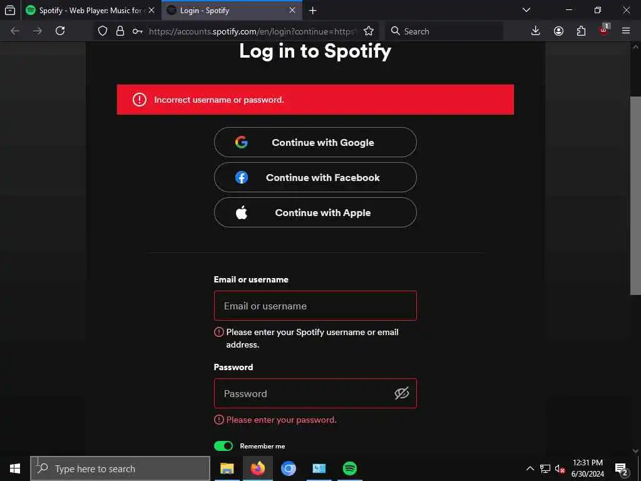Viewport: 641px width, 481px height.
Task: Click the Type here to search box
Action: [120, 468]
